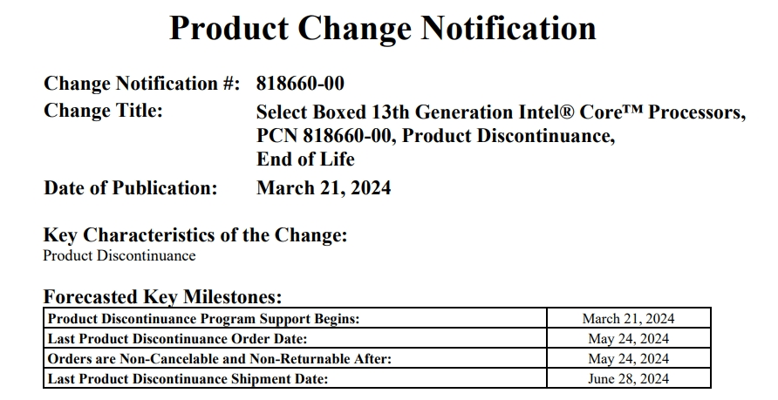The image size is (778, 400).
Task: Click the End of Life text
Action: click(x=305, y=159)
